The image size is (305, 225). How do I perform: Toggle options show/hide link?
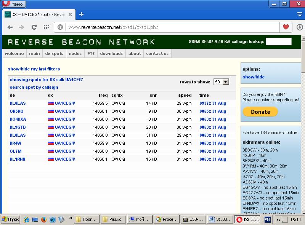tap(254, 77)
